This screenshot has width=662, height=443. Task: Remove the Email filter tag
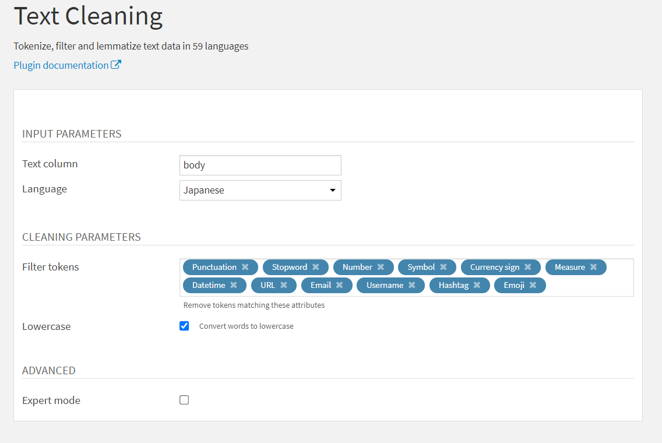coord(339,285)
